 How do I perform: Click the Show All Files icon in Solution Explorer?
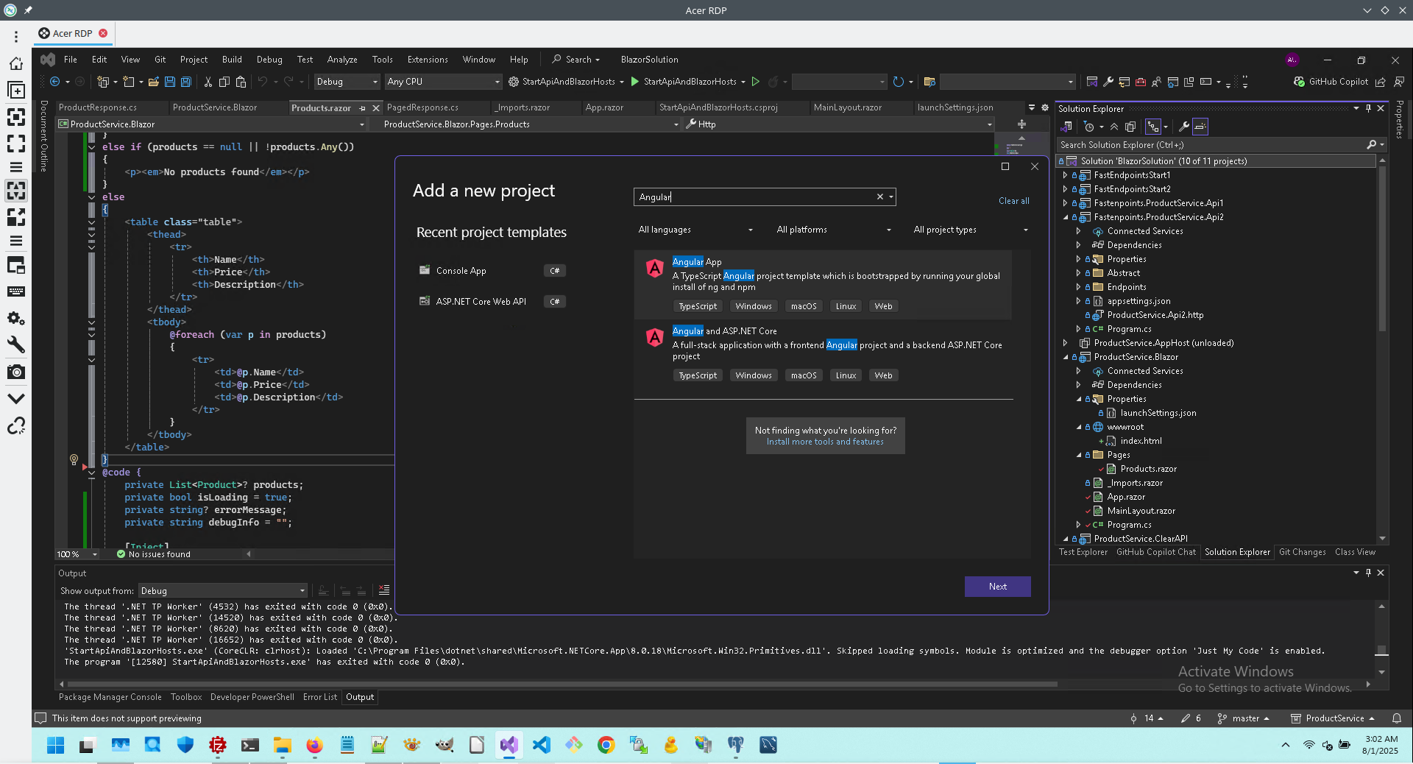click(1130, 127)
